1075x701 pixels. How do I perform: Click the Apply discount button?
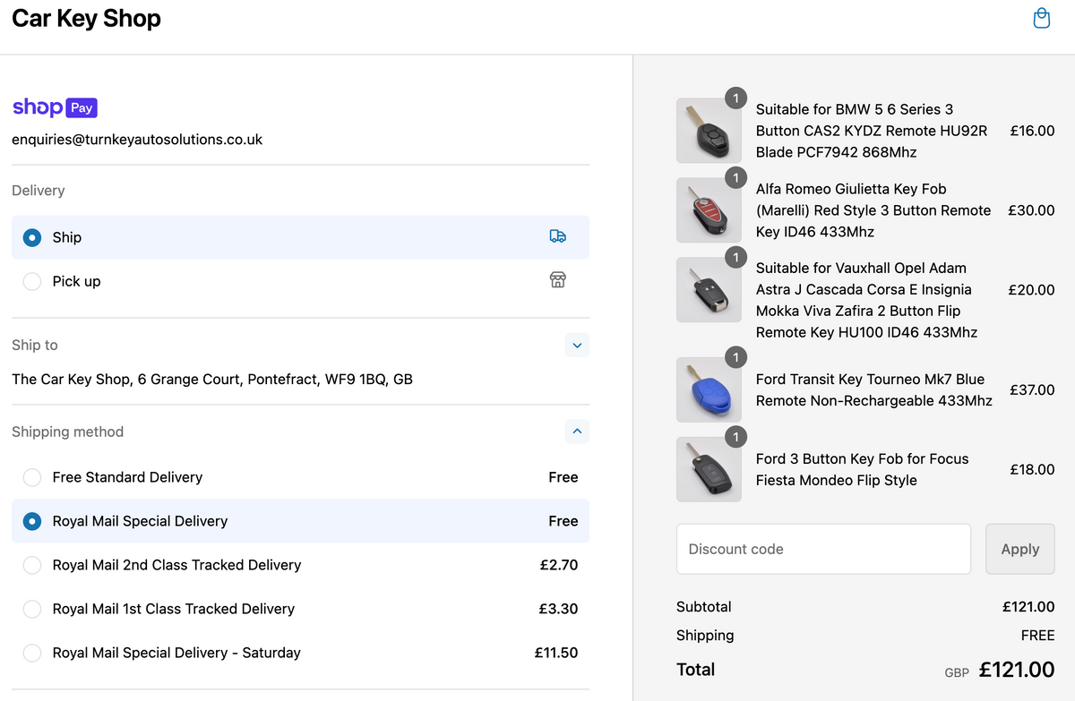(1019, 549)
